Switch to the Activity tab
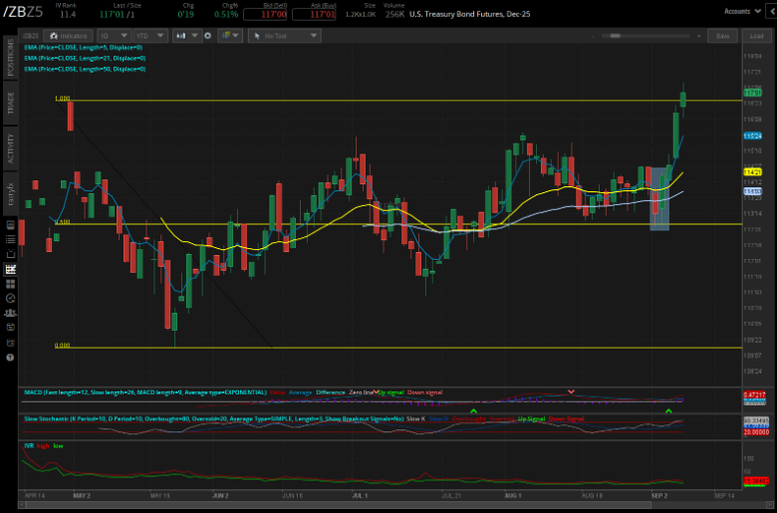The image size is (777, 513). pos(10,147)
